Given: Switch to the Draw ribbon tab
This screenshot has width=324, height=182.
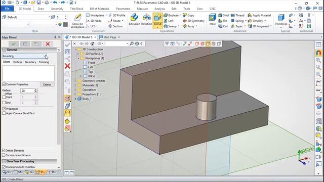Looking at the screenshot, I should point(41,9).
